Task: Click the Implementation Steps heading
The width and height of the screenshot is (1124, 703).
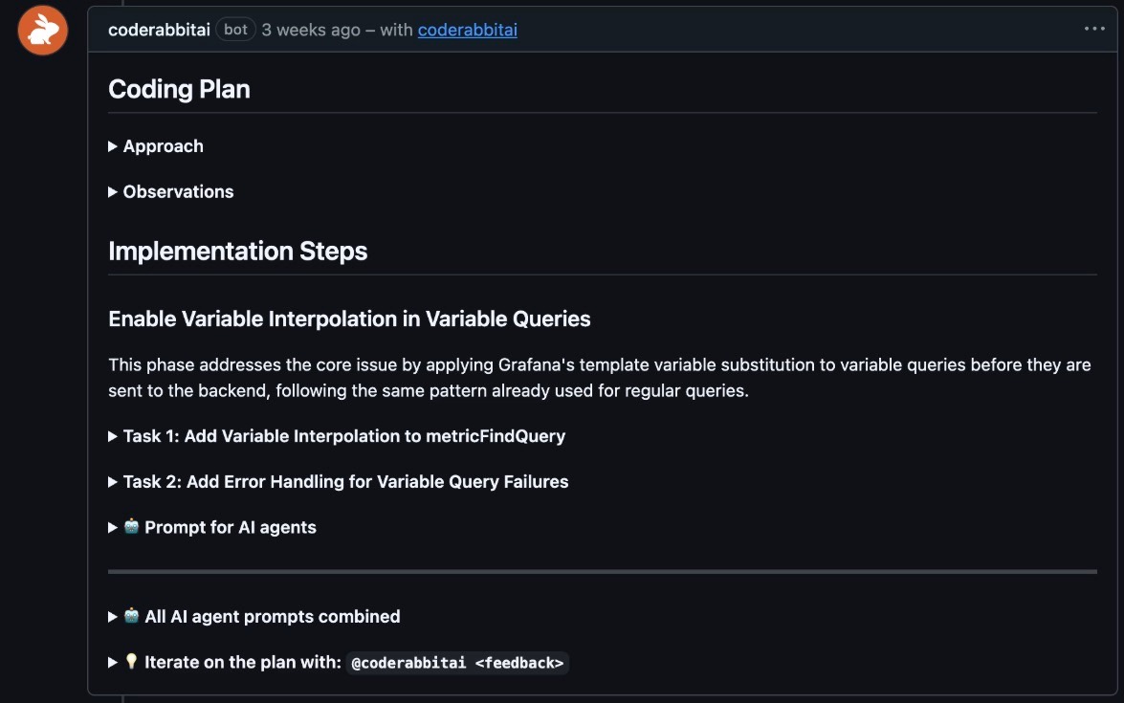Action: [237, 251]
